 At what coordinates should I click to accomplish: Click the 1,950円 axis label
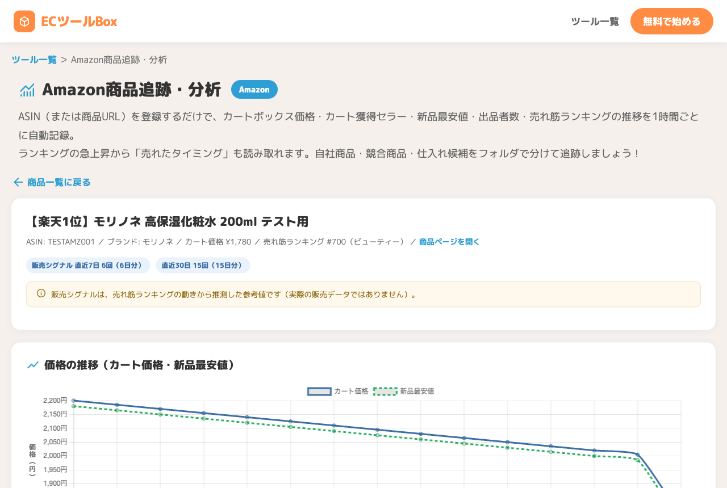coord(55,469)
